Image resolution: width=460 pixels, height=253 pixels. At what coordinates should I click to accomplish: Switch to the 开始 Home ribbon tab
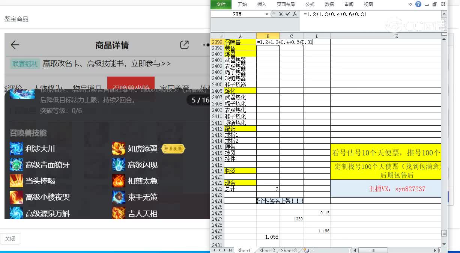click(x=242, y=5)
